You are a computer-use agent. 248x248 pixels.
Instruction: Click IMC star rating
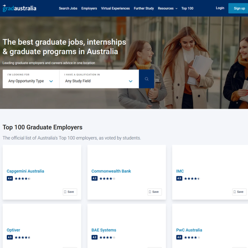coord(192,179)
